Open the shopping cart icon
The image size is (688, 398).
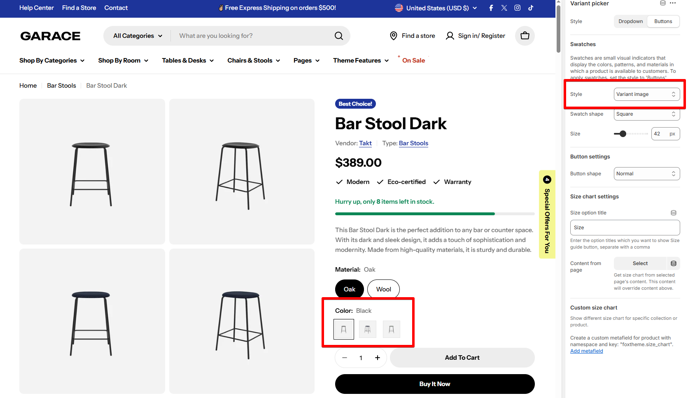525,36
